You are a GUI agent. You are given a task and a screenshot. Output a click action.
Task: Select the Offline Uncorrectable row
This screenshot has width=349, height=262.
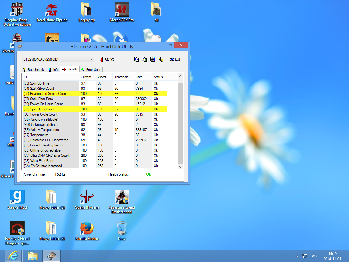click(95, 150)
